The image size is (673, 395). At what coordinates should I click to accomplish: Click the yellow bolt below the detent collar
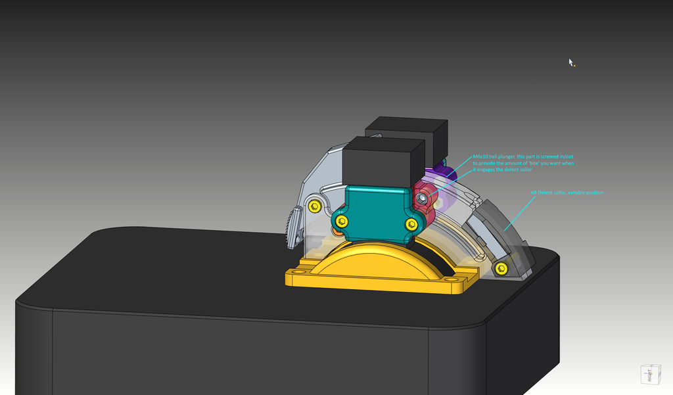click(501, 267)
